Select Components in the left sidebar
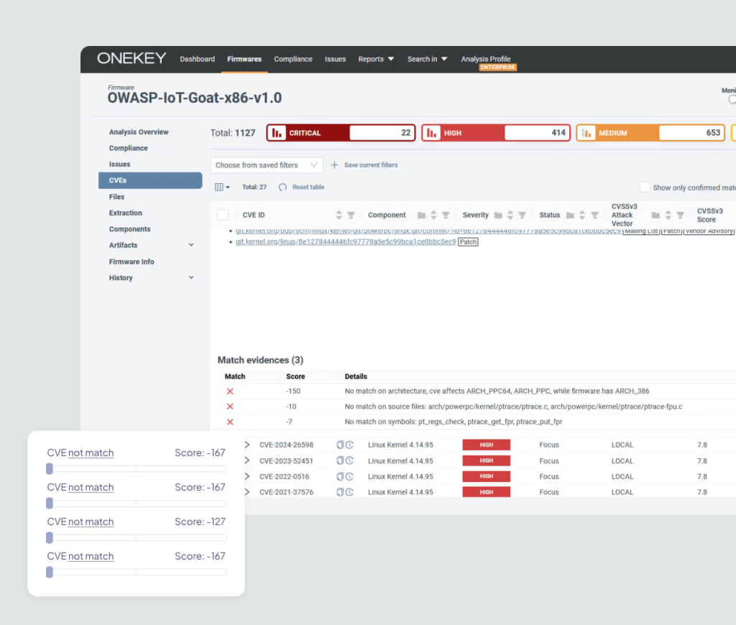The height and width of the screenshot is (625, 736). 129,229
